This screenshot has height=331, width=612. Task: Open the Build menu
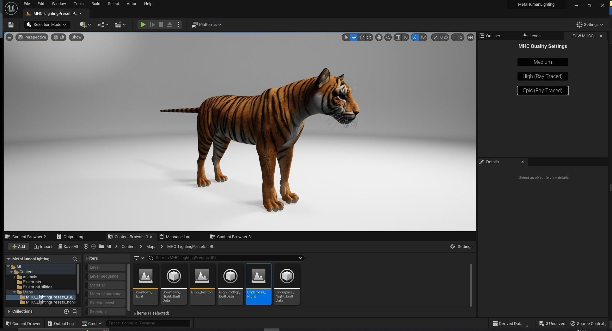tap(95, 4)
